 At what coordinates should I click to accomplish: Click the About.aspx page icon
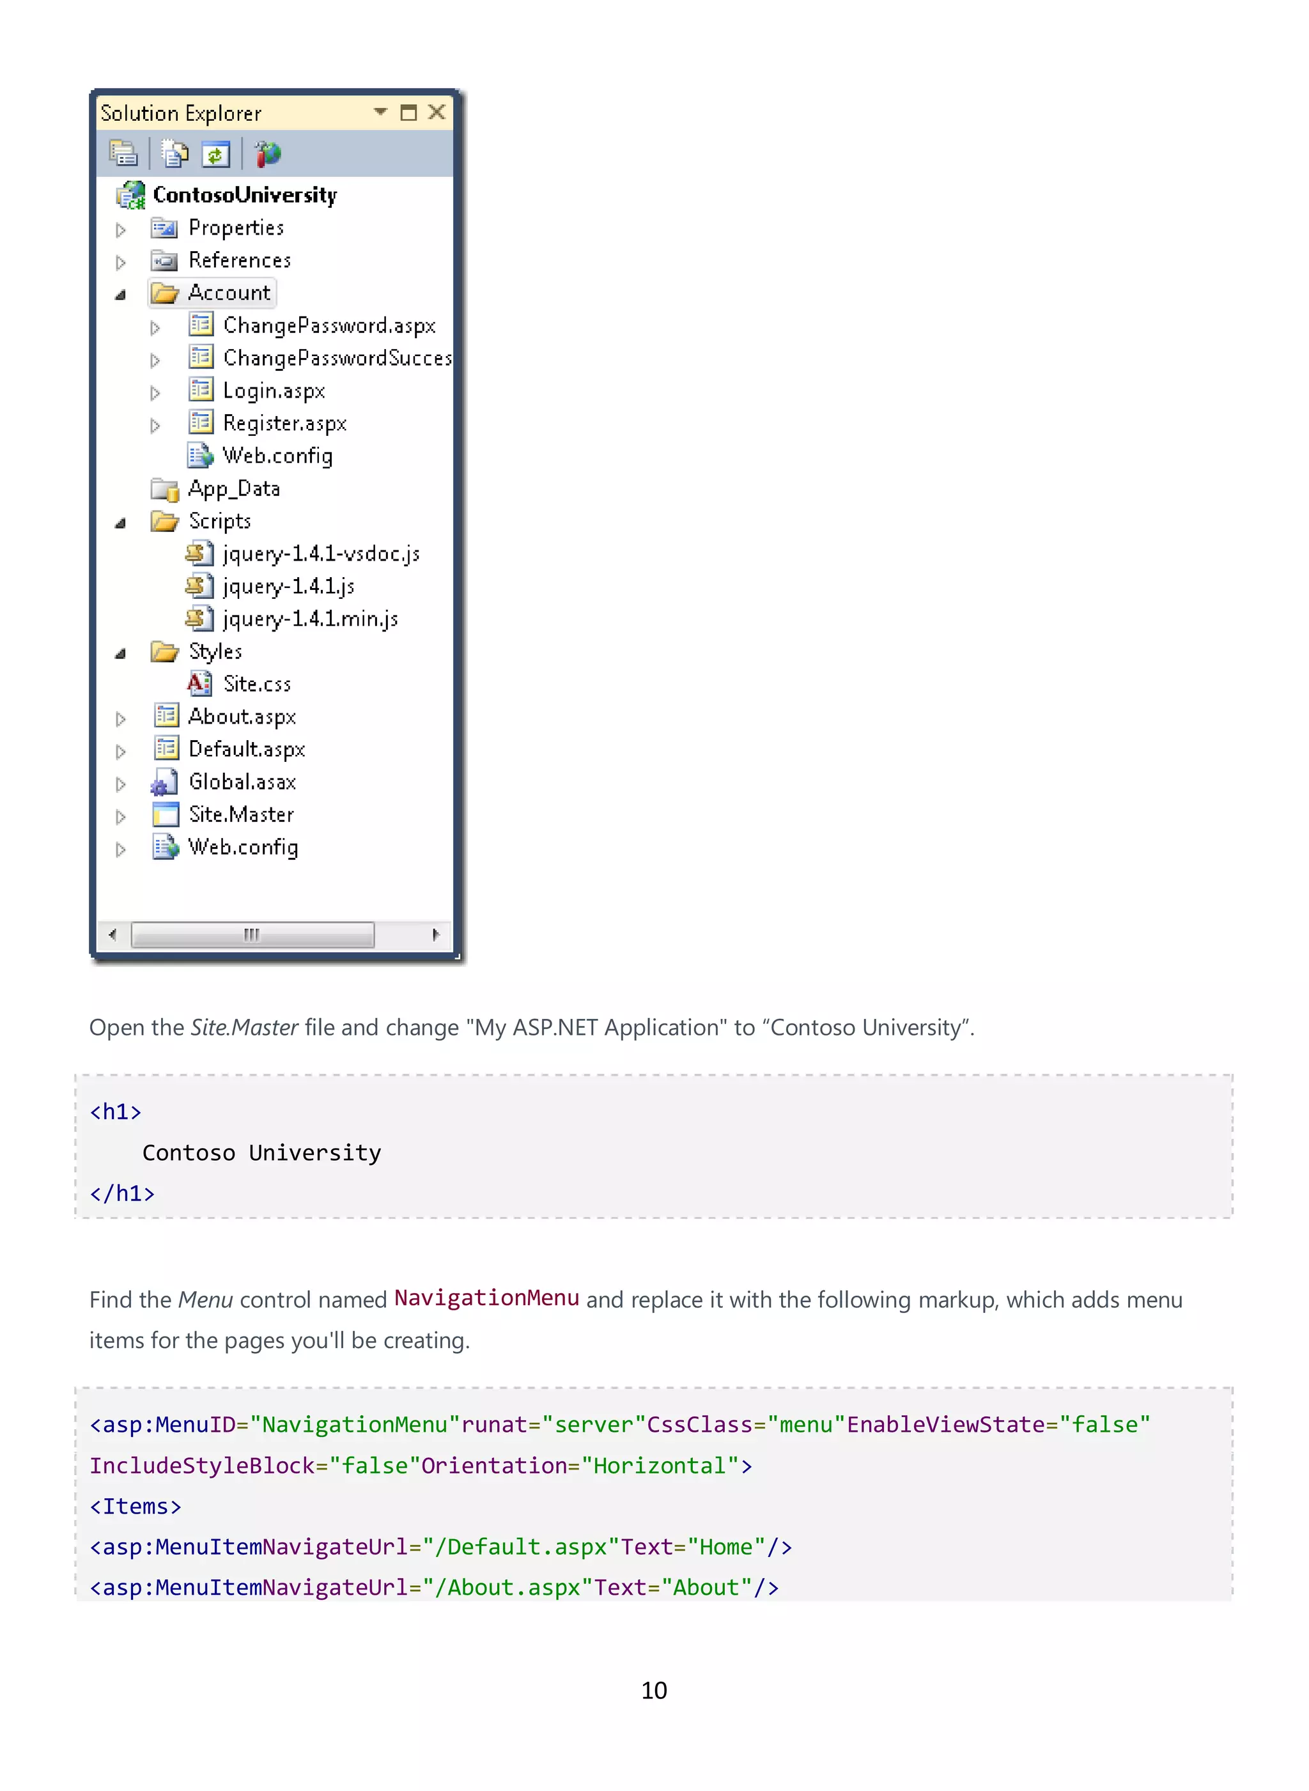(166, 716)
